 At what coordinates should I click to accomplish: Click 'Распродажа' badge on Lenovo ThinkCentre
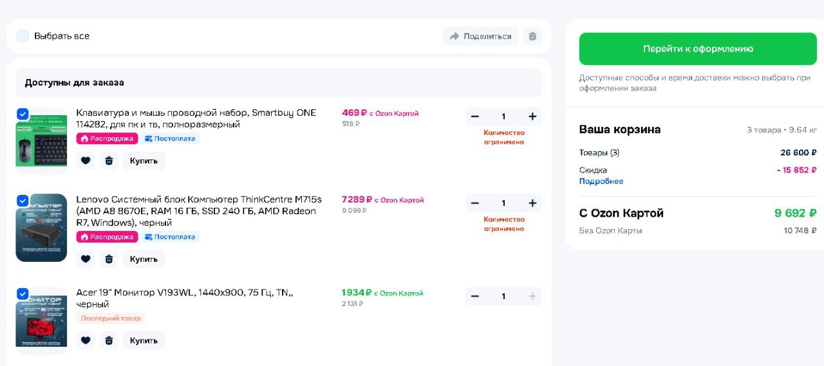pyautogui.click(x=108, y=237)
